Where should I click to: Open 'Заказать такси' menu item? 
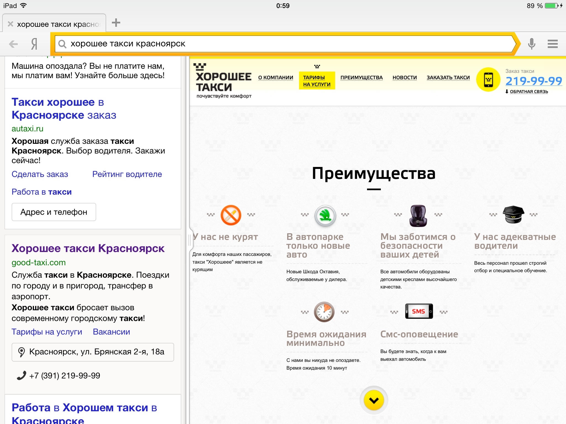[x=448, y=78]
